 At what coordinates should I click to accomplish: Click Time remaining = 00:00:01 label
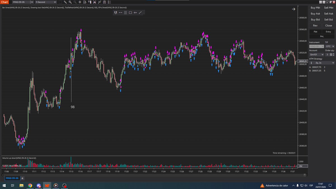click(284, 153)
